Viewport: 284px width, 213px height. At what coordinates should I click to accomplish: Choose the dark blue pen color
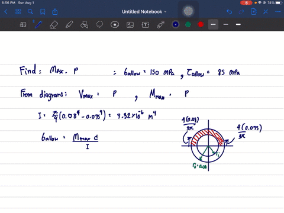coord(176,24)
